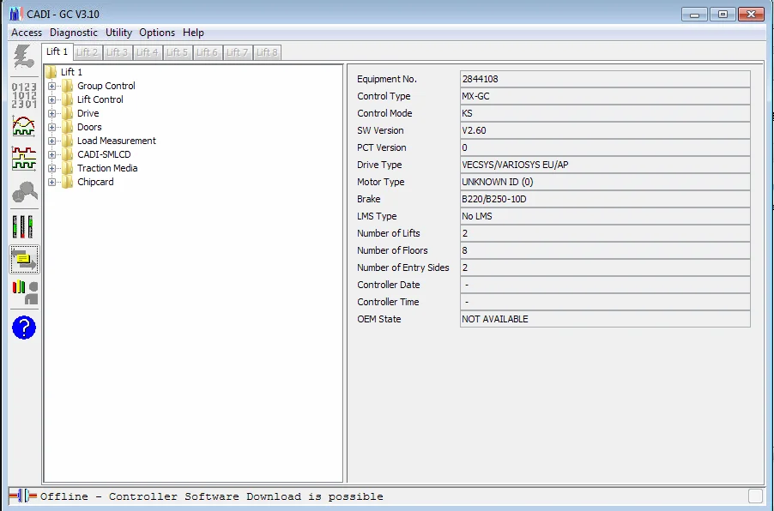Click the SW Version field V2.60
Image resolution: width=774 pixels, height=511 pixels.
(605, 130)
